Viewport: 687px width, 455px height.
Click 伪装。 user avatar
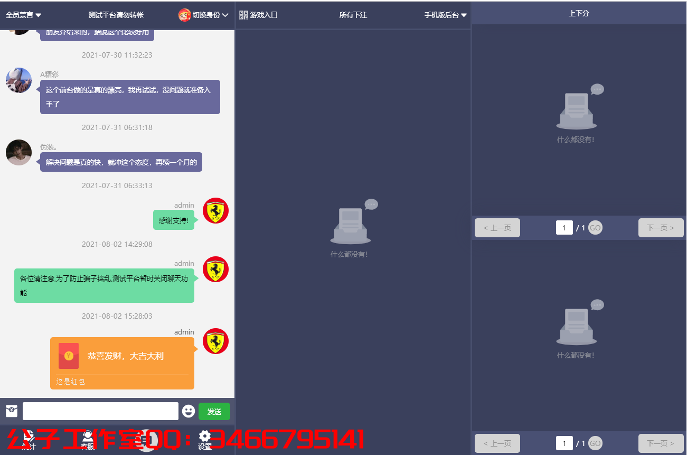coord(18,153)
